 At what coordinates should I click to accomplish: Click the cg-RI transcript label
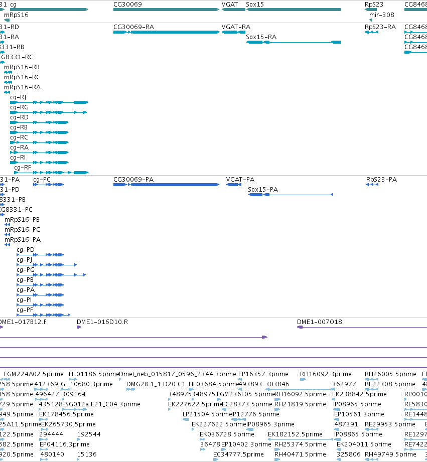point(18,158)
